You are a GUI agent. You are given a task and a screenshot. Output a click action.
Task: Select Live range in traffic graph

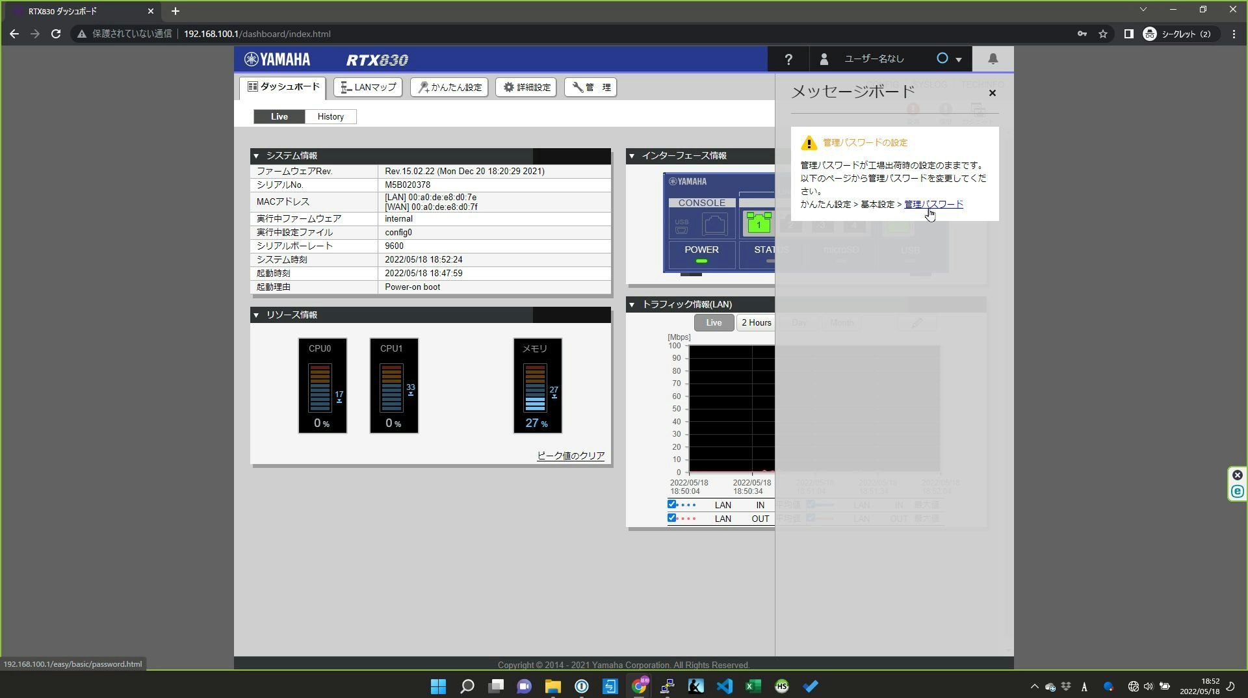[x=714, y=322]
